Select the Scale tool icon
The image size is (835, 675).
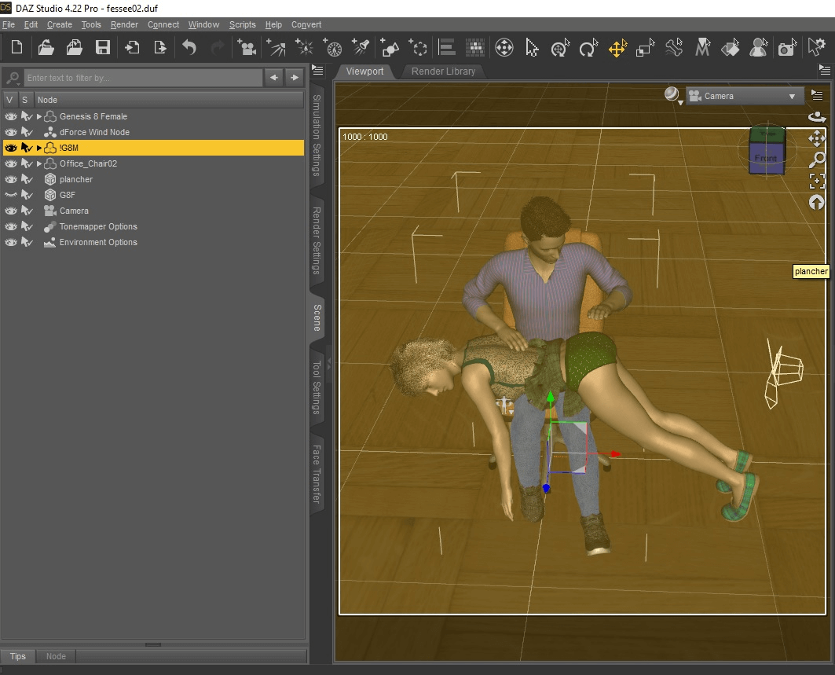[645, 49]
